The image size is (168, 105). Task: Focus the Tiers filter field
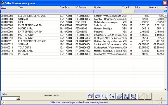pos(38,11)
